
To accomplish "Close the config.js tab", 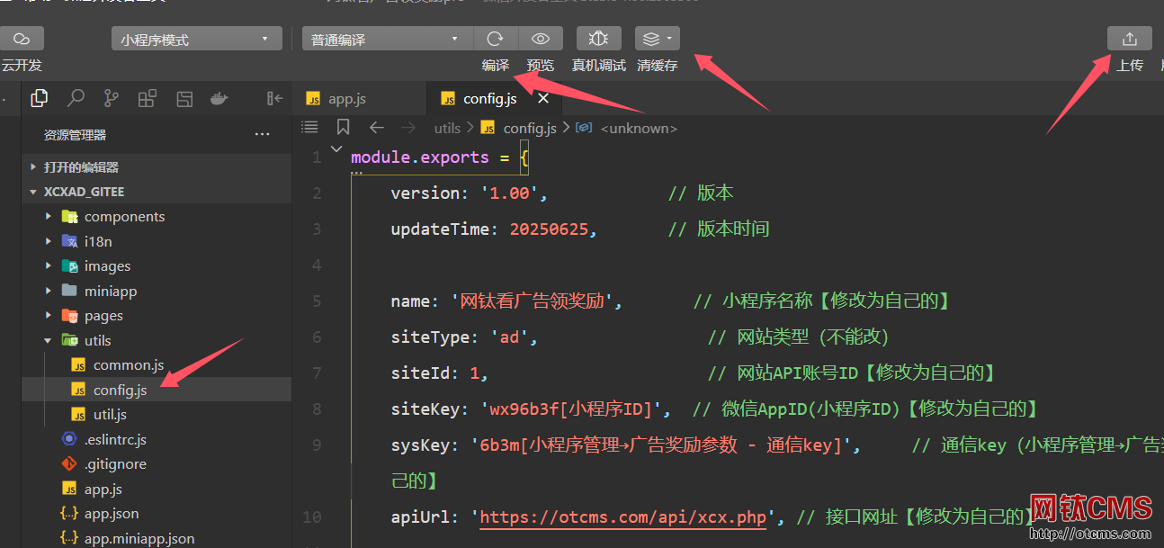I will (542, 99).
